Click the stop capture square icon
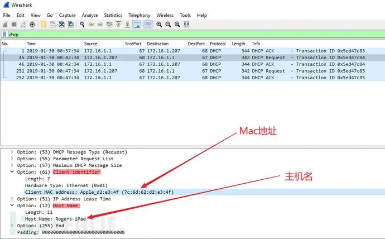Image resolution: width=385 pixels, height=239 pixels. (x=14, y=25)
